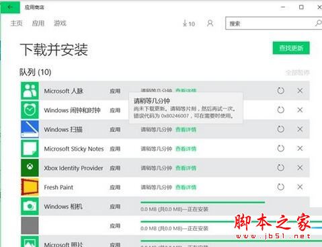The width and height of the screenshot is (322, 247).
Task: Cancel the Fresh Paint download
Action: [x=300, y=187]
